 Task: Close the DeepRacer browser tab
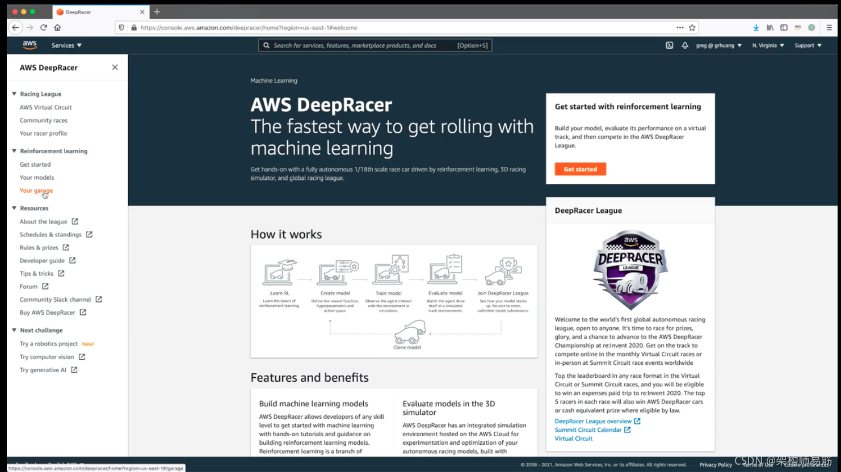pos(142,12)
